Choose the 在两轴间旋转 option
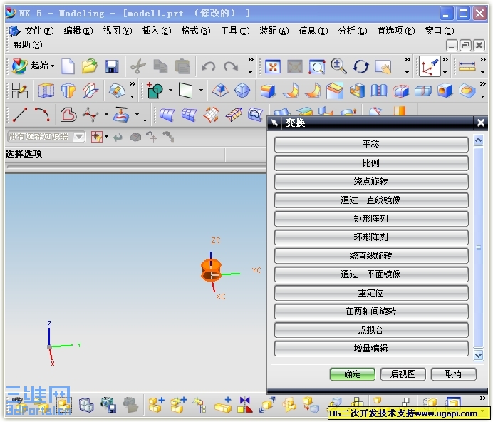The width and height of the screenshot is (493, 422). pyautogui.click(x=371, y=312)
